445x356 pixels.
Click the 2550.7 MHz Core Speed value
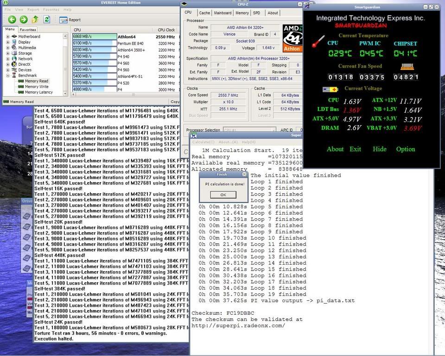(x=228, y=95)
